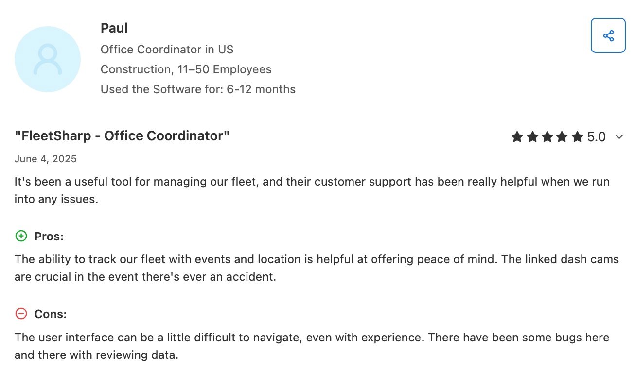The image size is (635, 372).
Task: Click the 5.0 rating value
Action: [596, 136]
